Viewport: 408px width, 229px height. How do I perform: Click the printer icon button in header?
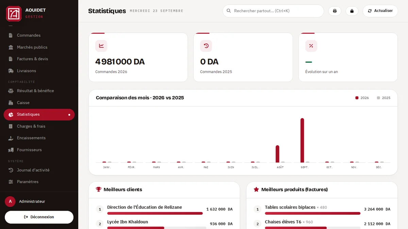pyautogui.click(x=335, y=11)
